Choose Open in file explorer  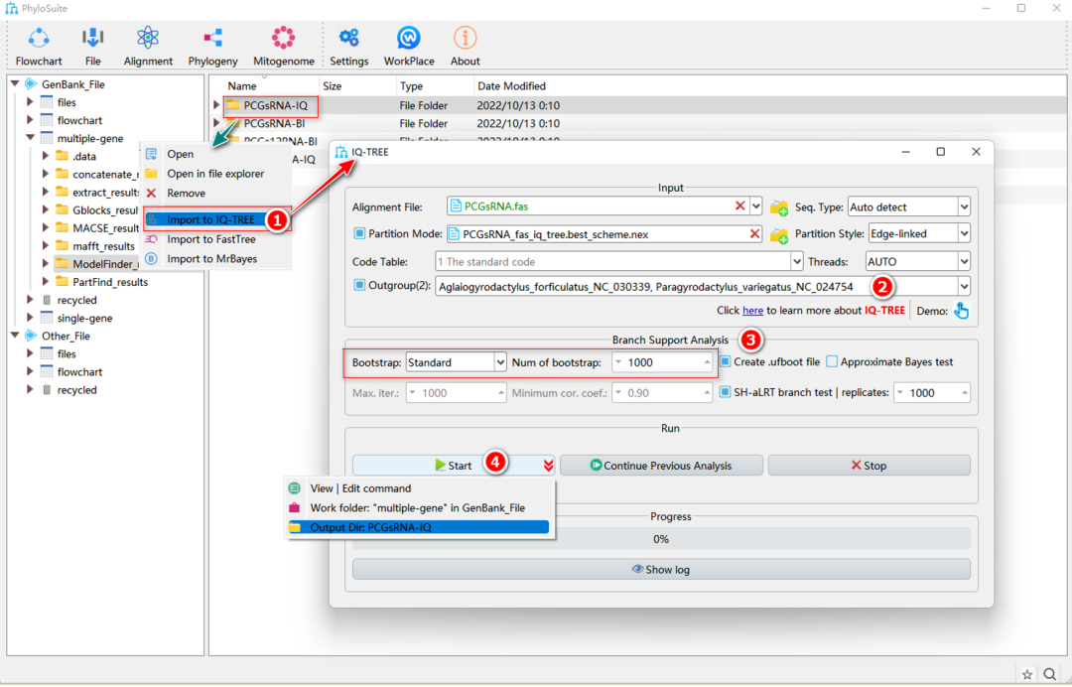(216, 174)
